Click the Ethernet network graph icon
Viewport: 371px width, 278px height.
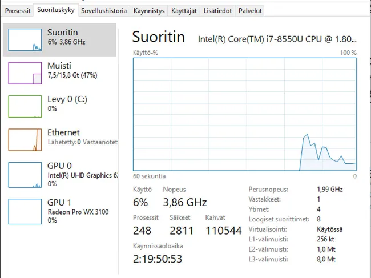click(x=25, y=139)
